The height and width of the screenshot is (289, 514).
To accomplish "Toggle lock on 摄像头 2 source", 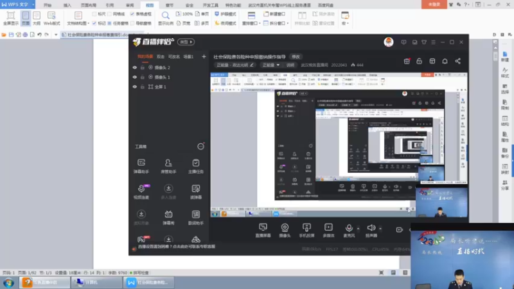I will (x=143, y=67).
